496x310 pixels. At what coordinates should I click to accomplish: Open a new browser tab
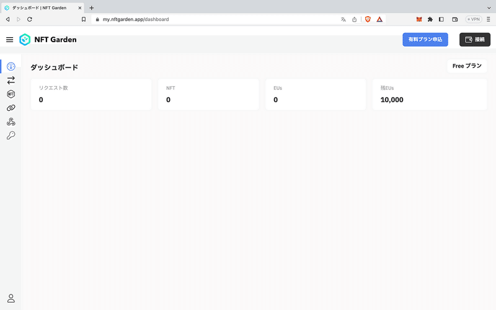click(x=91, y=8)
